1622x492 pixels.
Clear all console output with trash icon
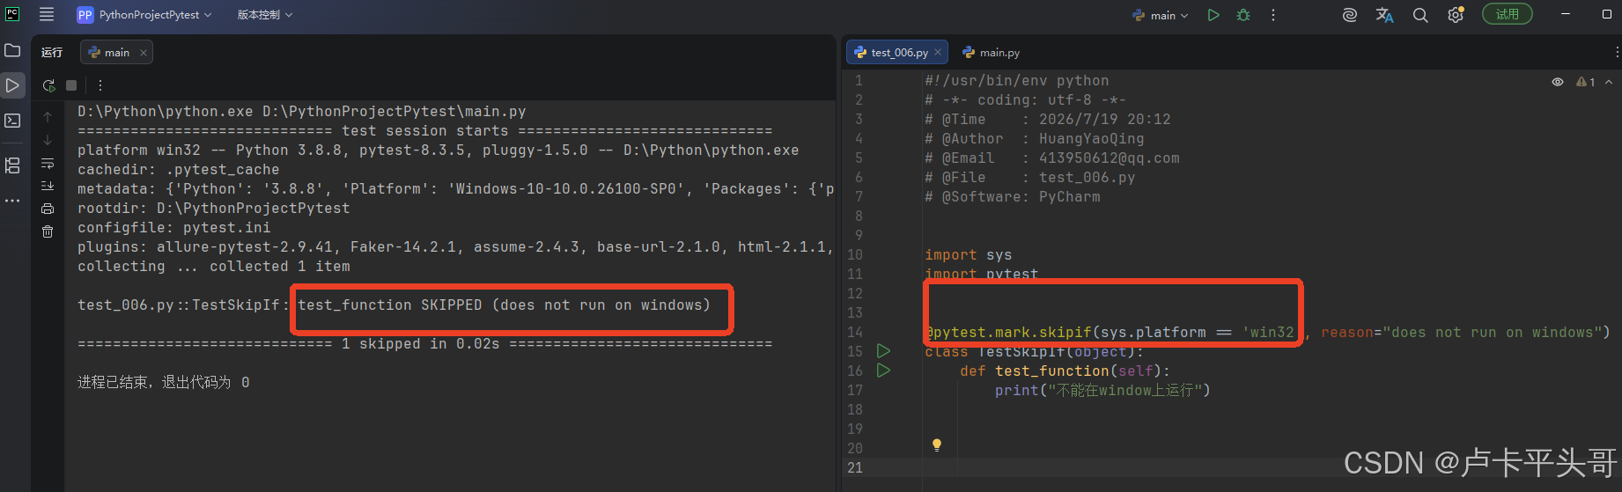pyautogui.click(x=48, y=231)
